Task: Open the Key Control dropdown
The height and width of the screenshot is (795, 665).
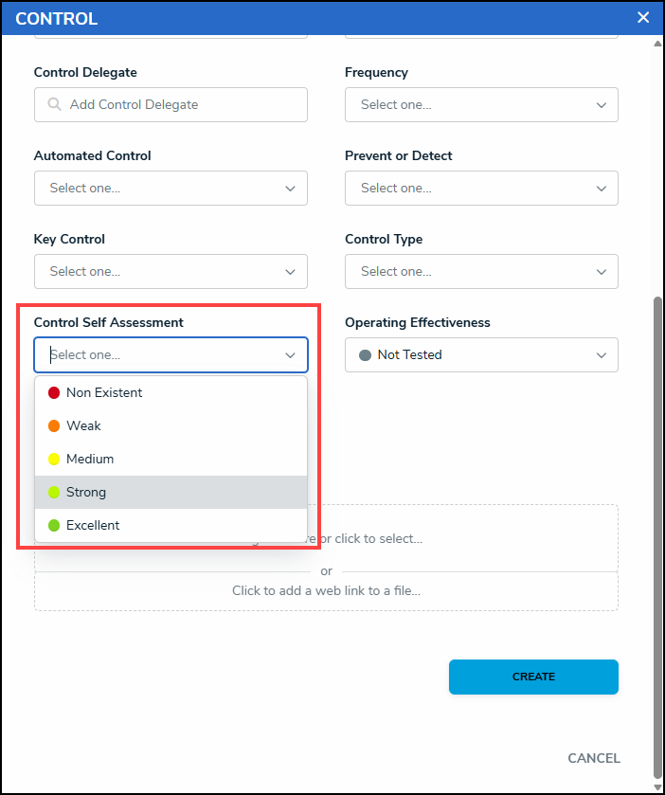Action: 171,271
